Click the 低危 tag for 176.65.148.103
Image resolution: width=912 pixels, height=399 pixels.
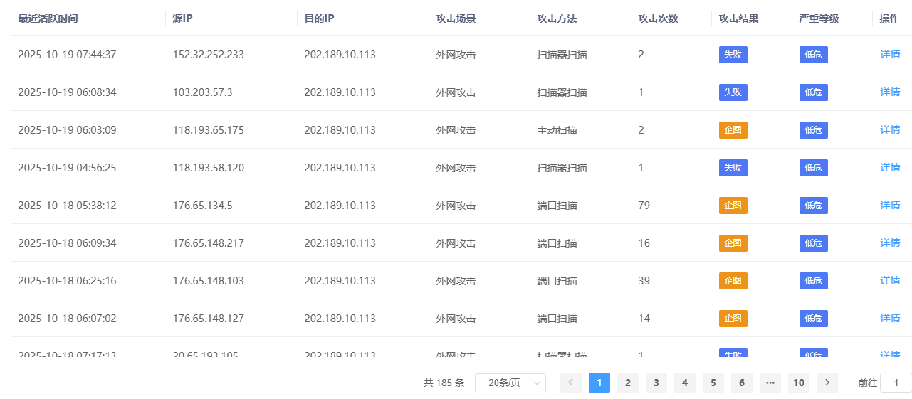813,281
